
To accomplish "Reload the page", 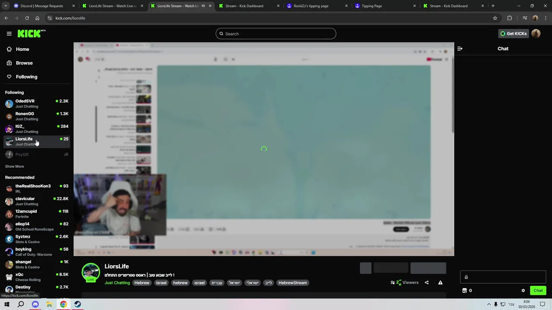I will [27, 18].
